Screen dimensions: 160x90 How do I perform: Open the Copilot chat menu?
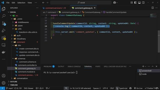coord(115,3)
